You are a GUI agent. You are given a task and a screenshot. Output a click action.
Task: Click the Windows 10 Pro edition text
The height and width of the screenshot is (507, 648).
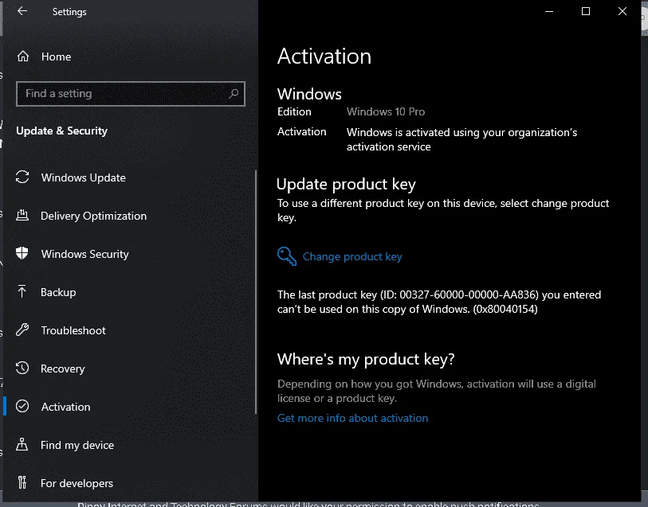(x=386, y=111)
